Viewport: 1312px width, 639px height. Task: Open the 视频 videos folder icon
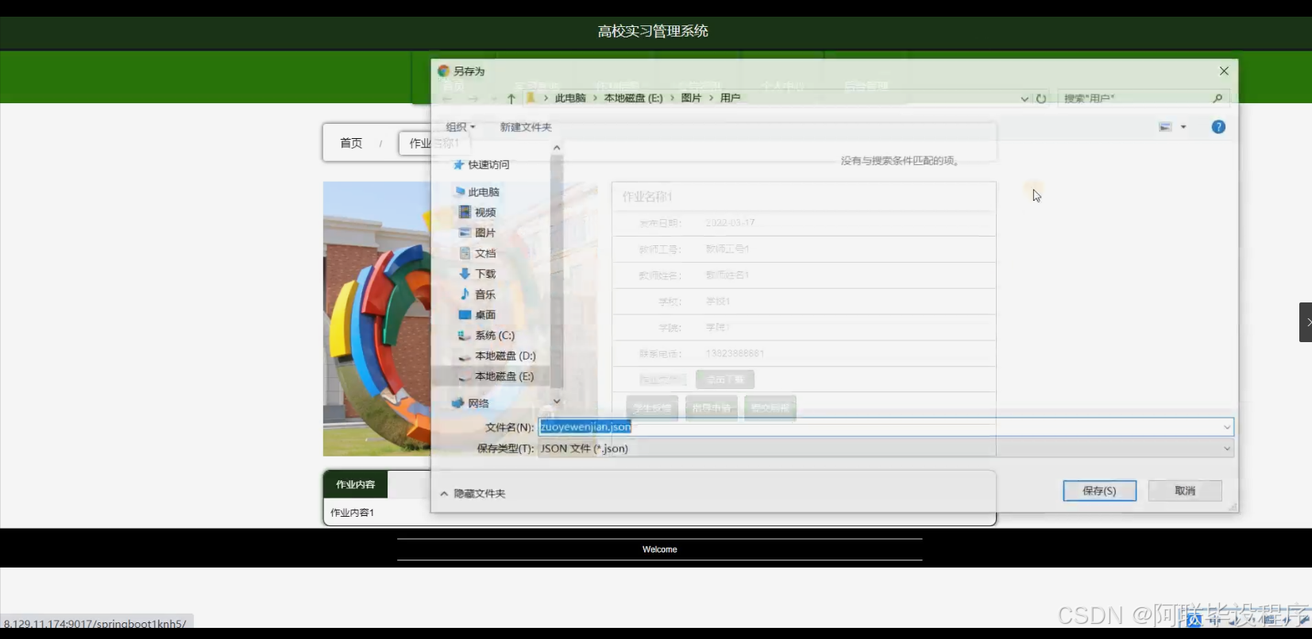point(465,212)
